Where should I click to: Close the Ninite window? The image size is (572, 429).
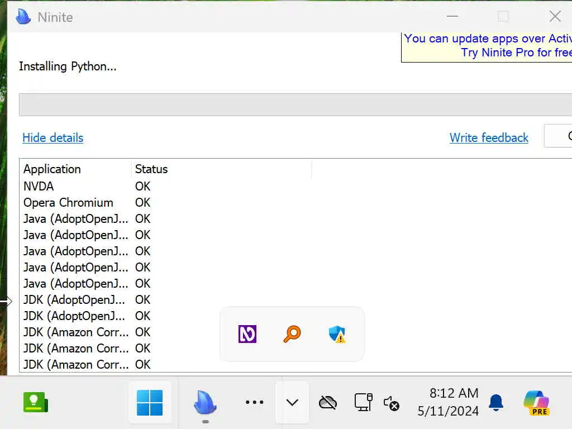[x=555, y=16]
